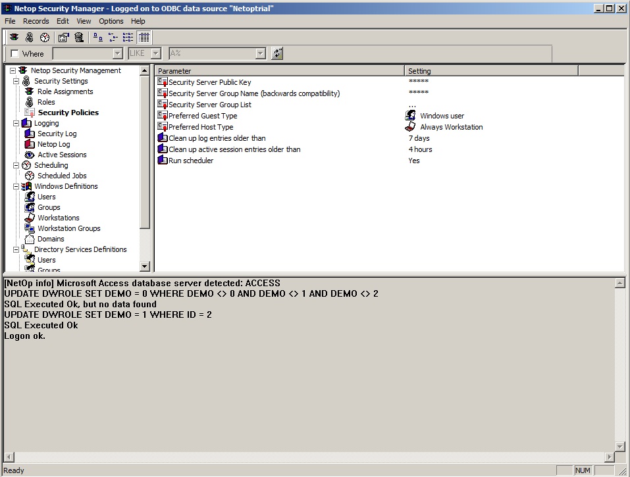This screenshot has height=477, width=630.
Task: Click the log pane scroll right arrow
Action: click(x=610, y=457)
